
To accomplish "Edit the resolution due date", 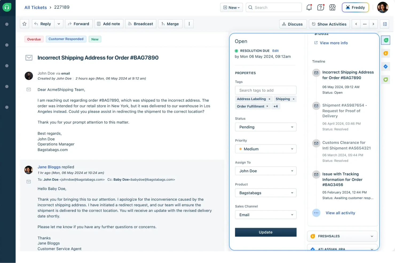I will [275, 51].
